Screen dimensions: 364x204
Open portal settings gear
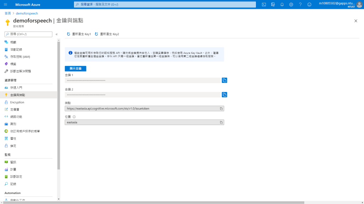click(291, 4)
